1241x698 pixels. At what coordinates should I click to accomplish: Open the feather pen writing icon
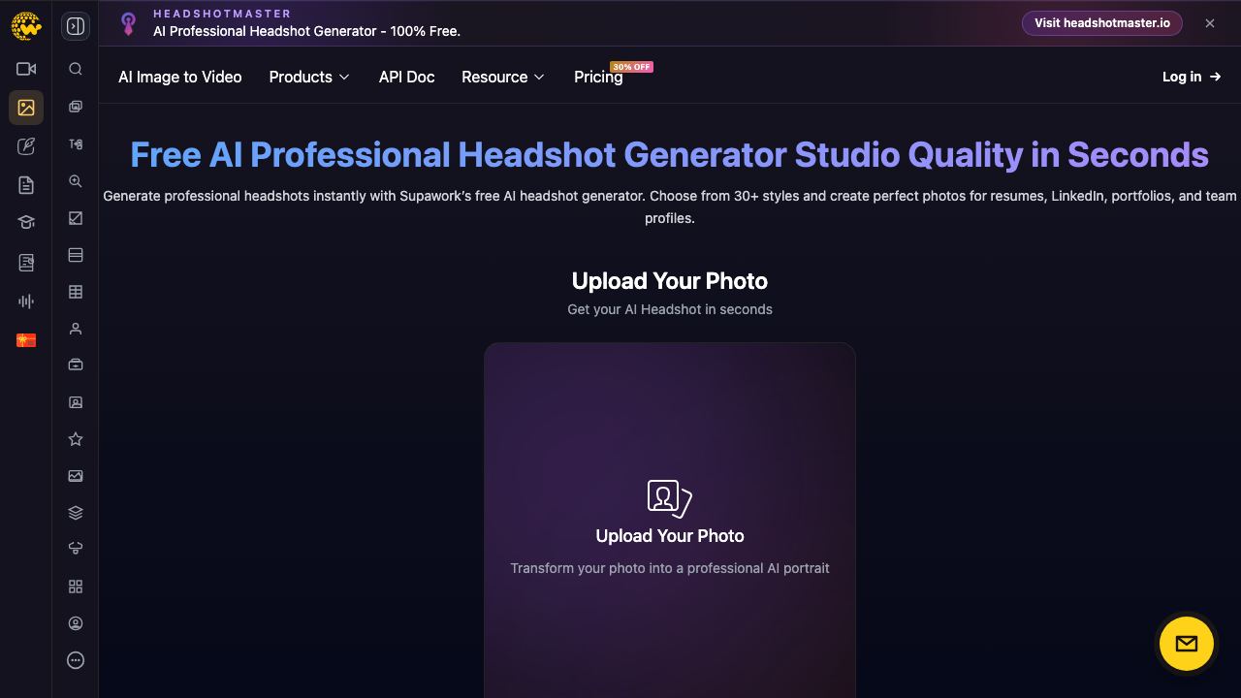[26, 146]
